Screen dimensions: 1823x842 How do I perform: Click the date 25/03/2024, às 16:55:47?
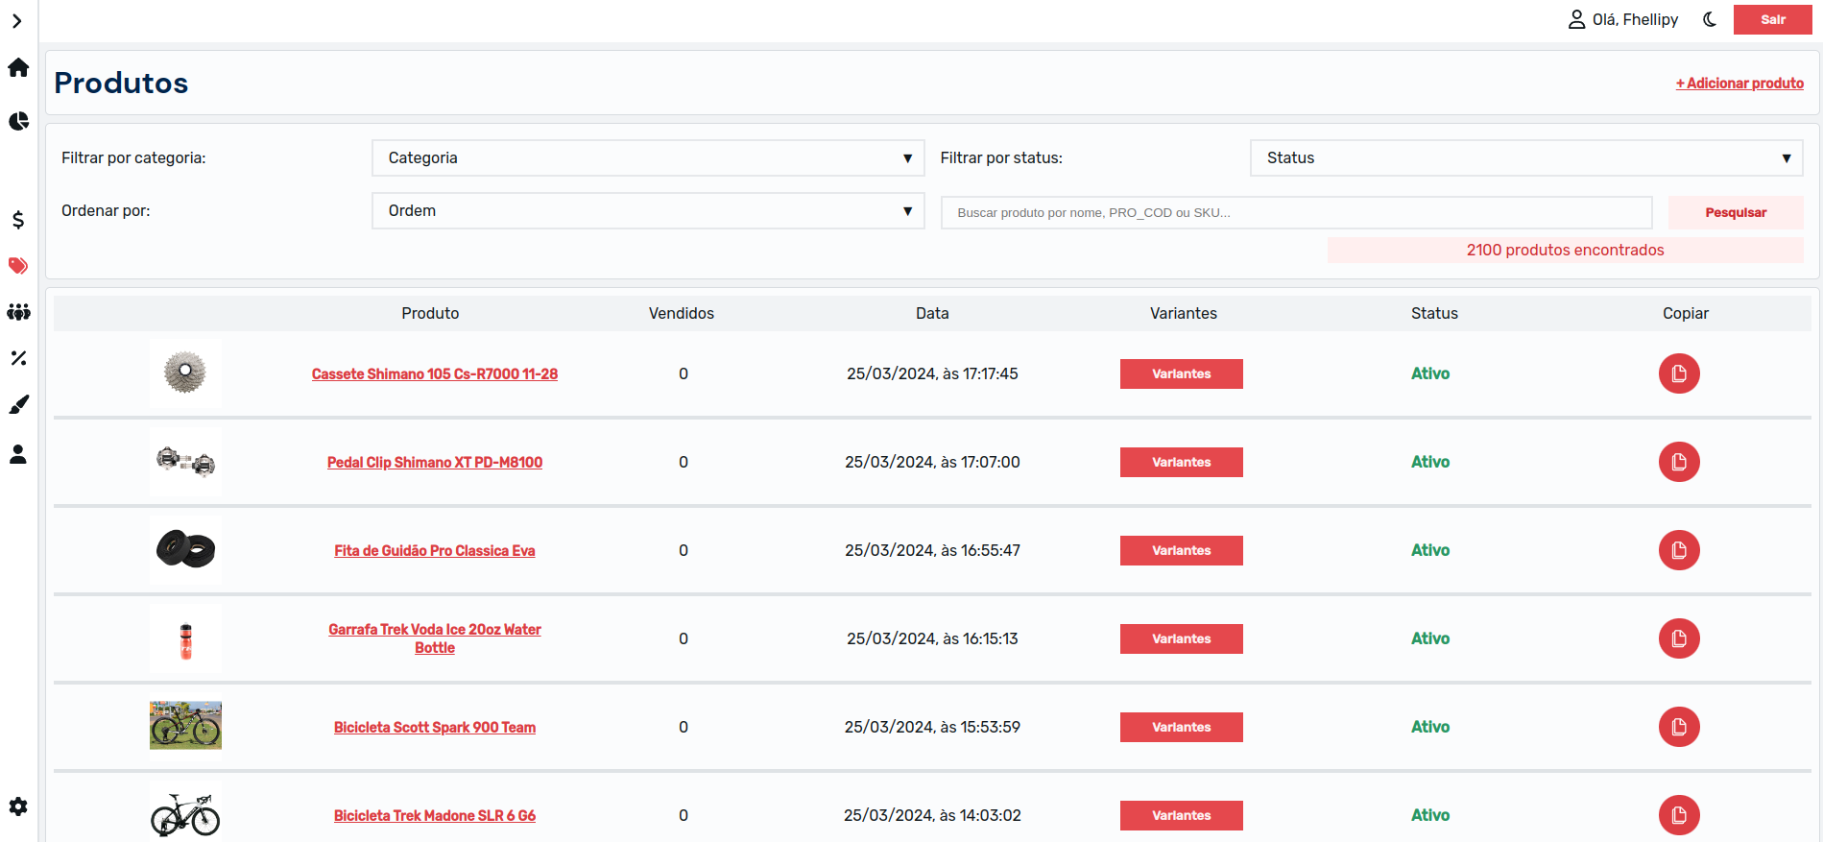[x=932, y=550]
